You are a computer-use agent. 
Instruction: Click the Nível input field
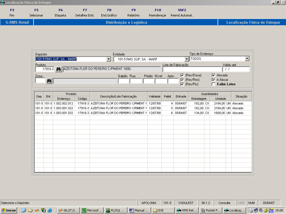pos(161,81)
